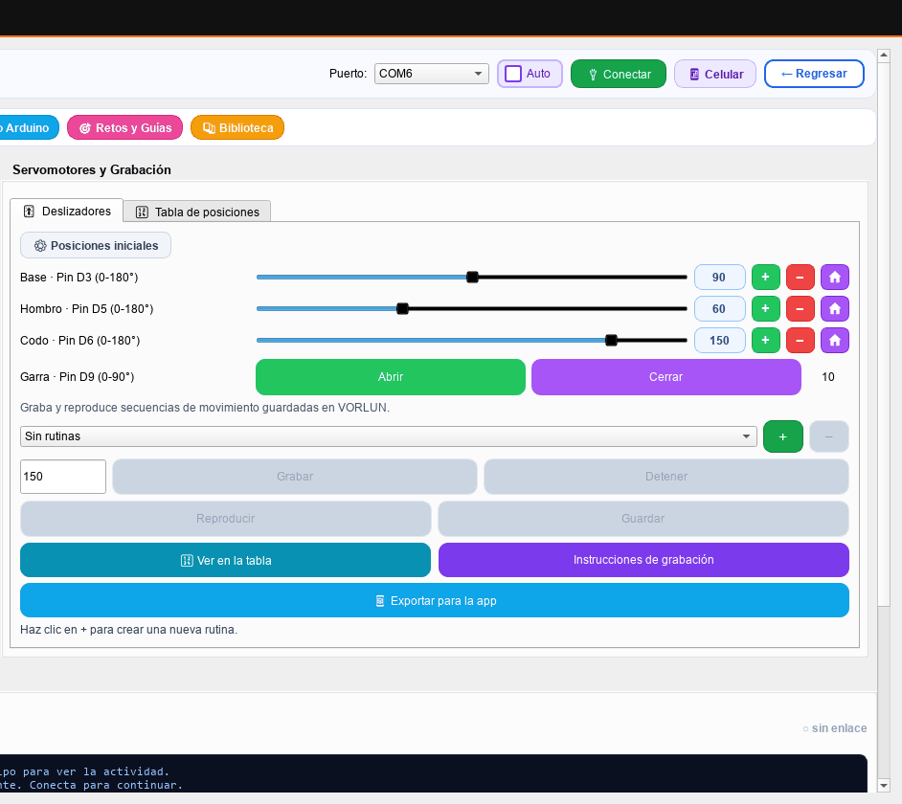This screenshot has height=804, width=902.
Task: Open the COM6 port dropdown
Action: click(432, 74)
